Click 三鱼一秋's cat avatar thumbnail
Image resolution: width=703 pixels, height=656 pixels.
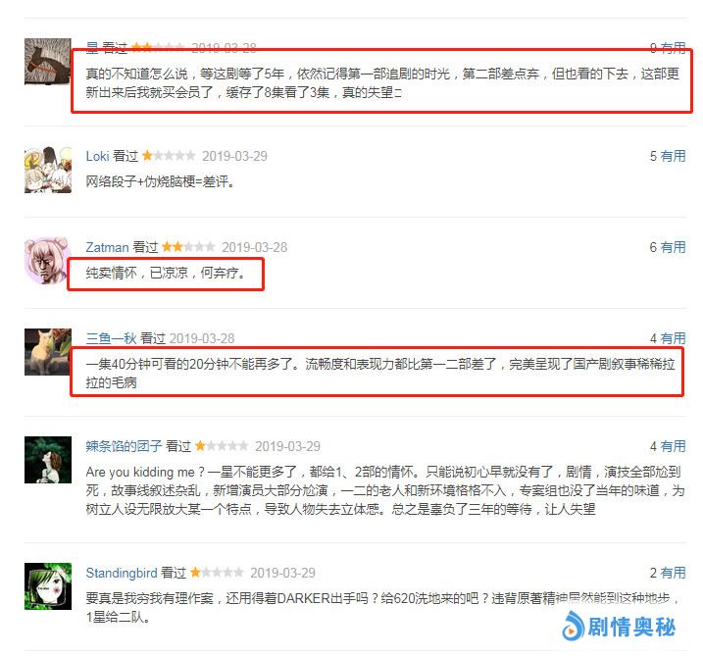(x=48, y=352)
